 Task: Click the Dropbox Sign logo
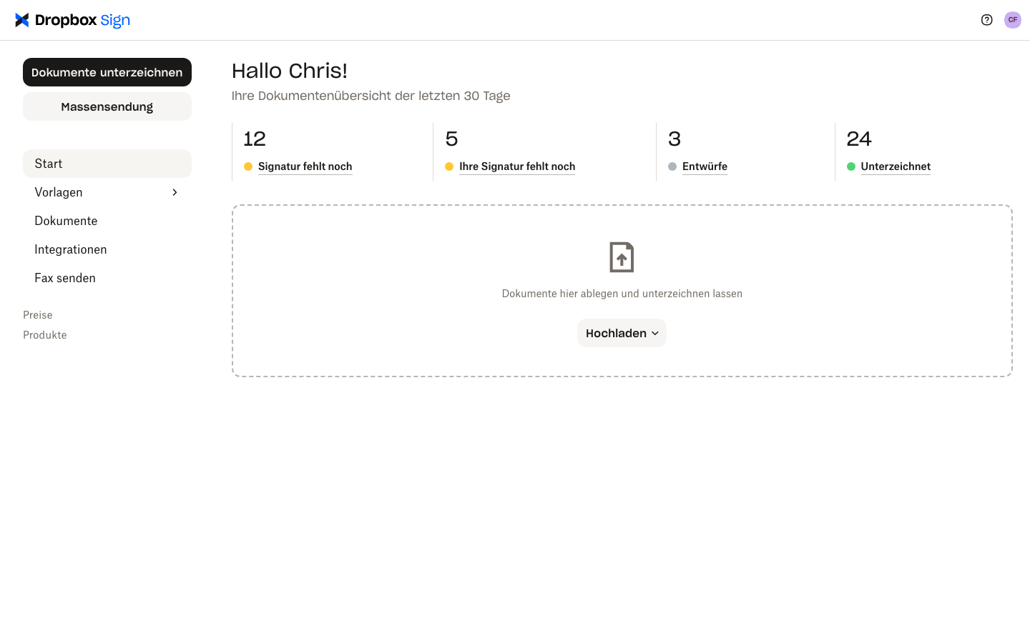coord(72,20)
